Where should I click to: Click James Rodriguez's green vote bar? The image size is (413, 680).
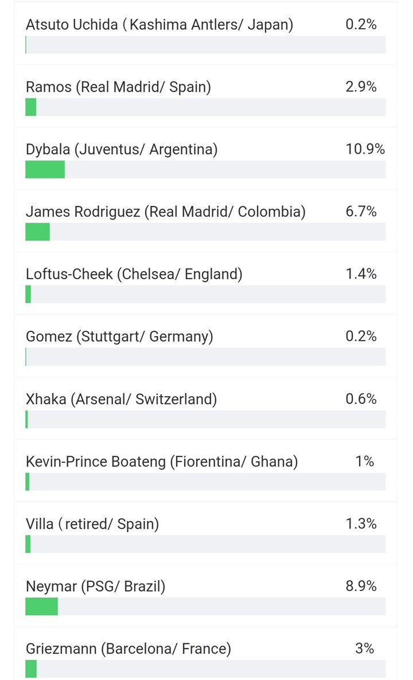(x=37, y=232)
